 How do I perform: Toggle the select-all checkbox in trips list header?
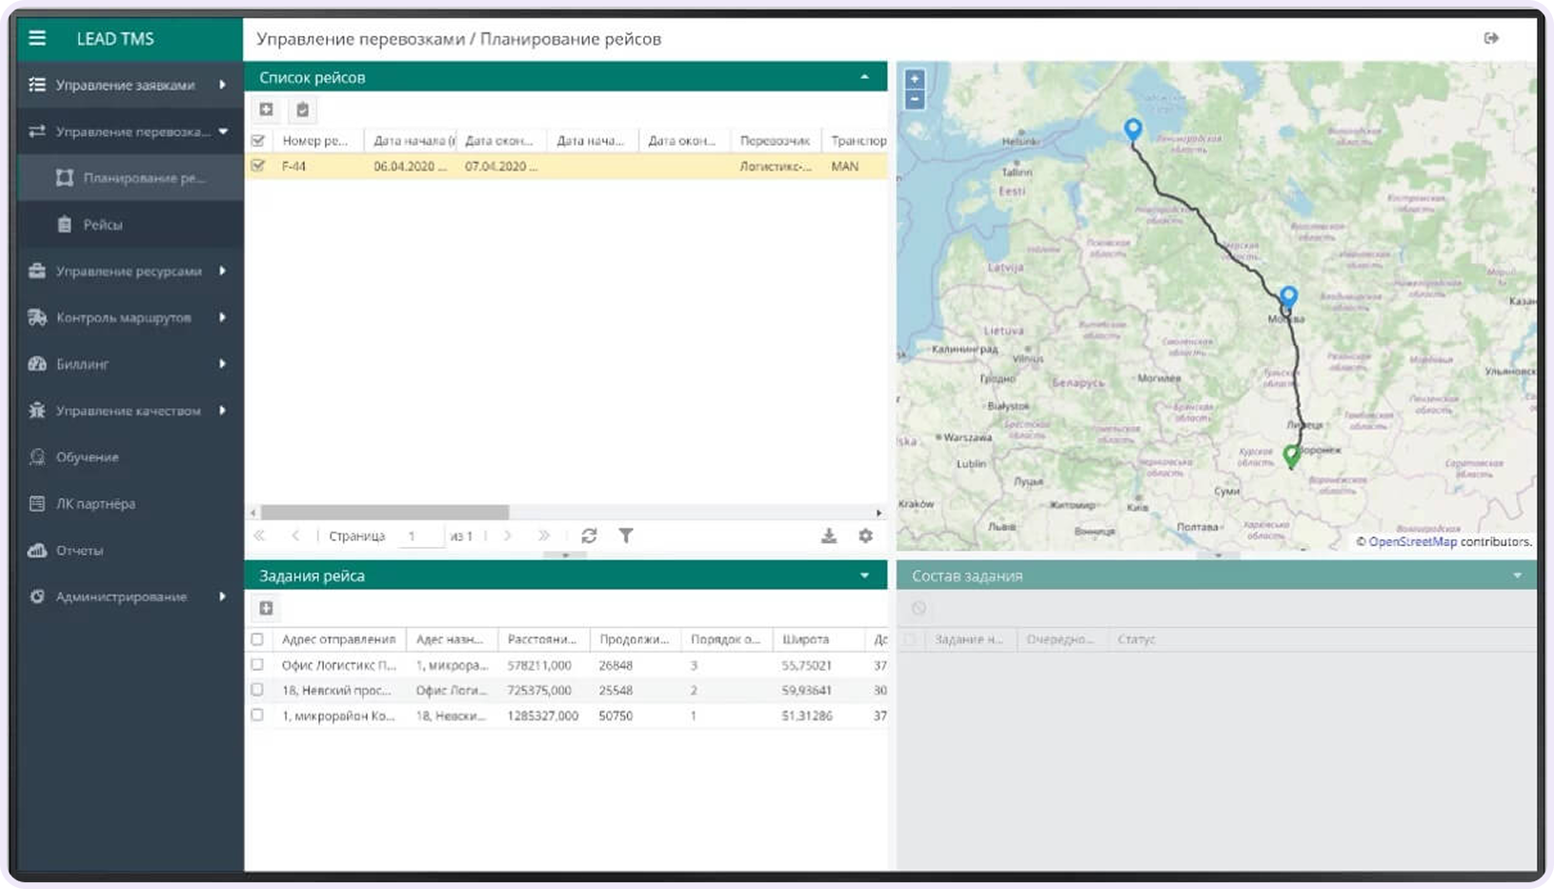click(x=257, y=141)
